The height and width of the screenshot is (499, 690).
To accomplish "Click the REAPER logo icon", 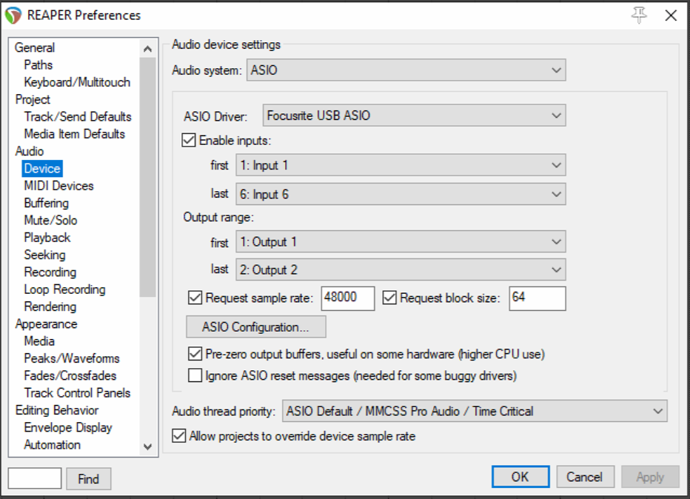I will click(13, 16).
